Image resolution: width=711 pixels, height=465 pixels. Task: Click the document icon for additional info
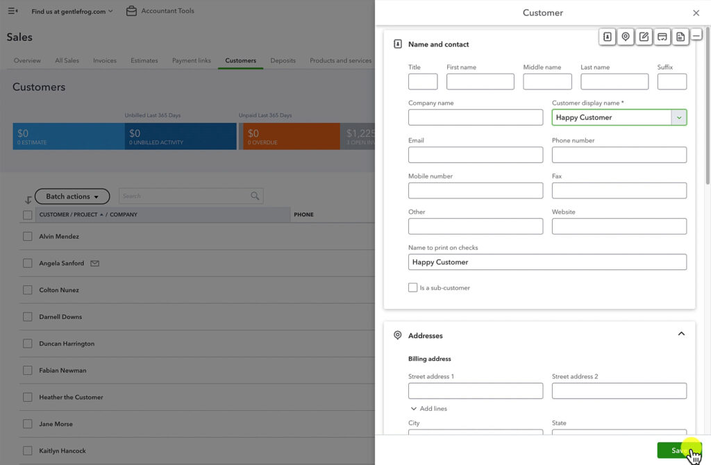tap(680, 36)
